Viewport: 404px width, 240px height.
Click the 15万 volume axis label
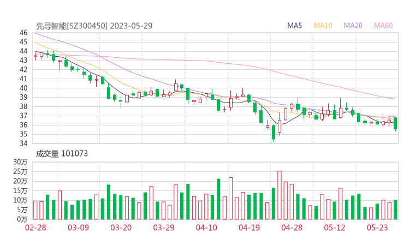[x=20, y=191]
